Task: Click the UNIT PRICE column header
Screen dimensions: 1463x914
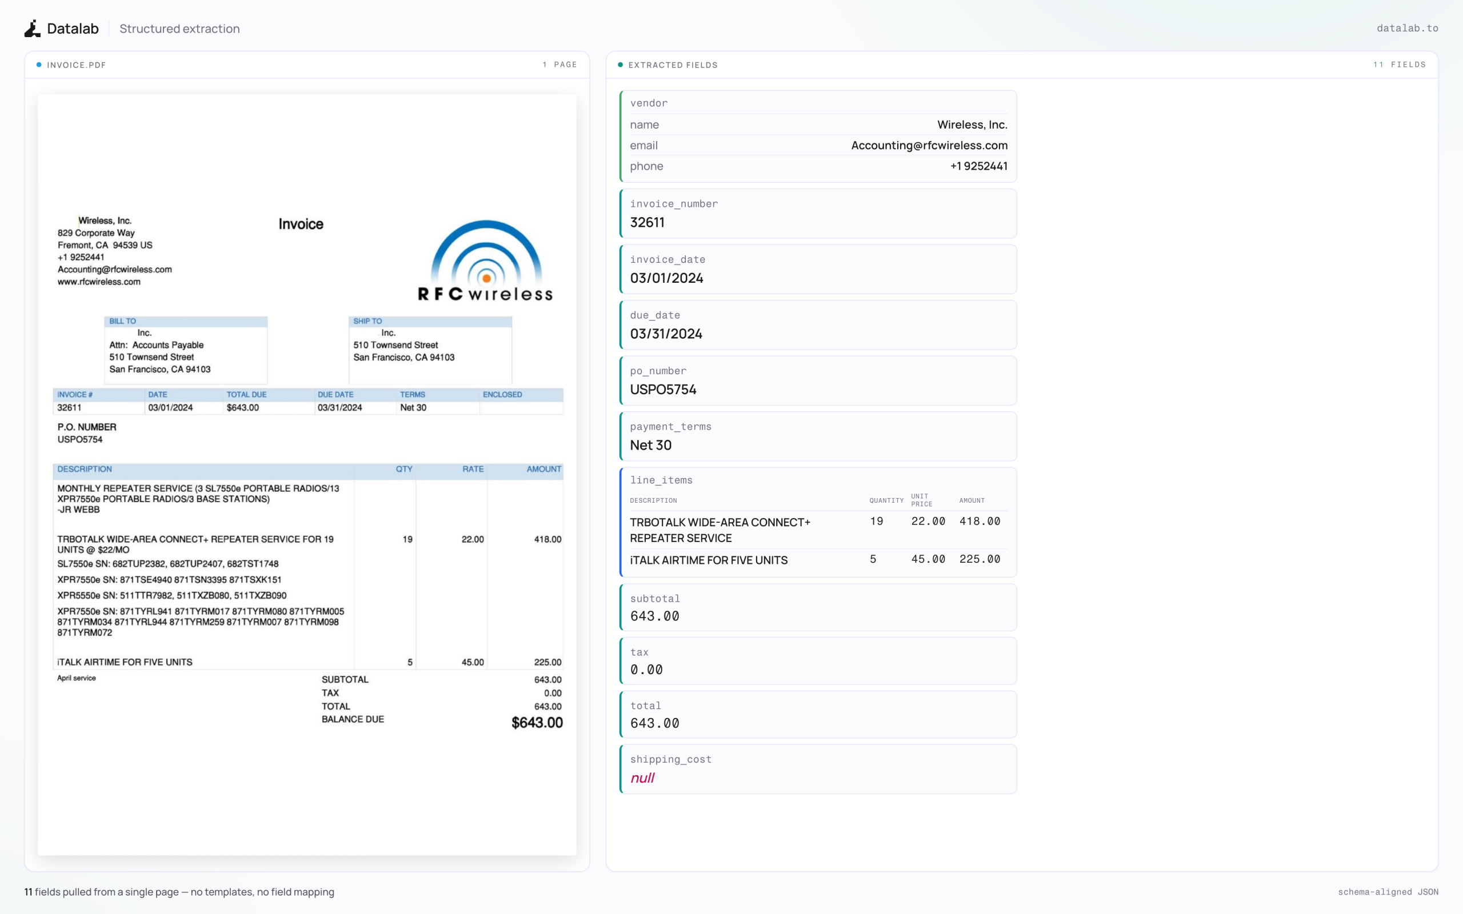Action: click(921, 500)
